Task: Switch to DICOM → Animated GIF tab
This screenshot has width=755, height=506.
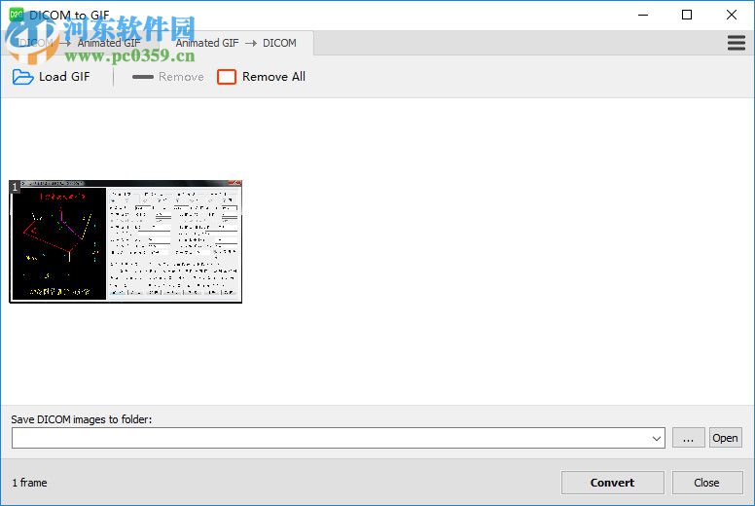Action: tap(81, 44)
